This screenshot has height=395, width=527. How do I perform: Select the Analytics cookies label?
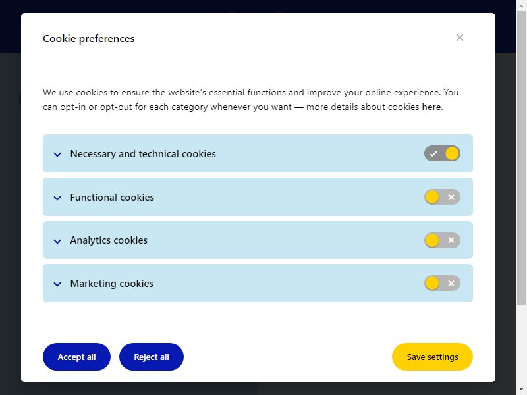coord(109,240)
